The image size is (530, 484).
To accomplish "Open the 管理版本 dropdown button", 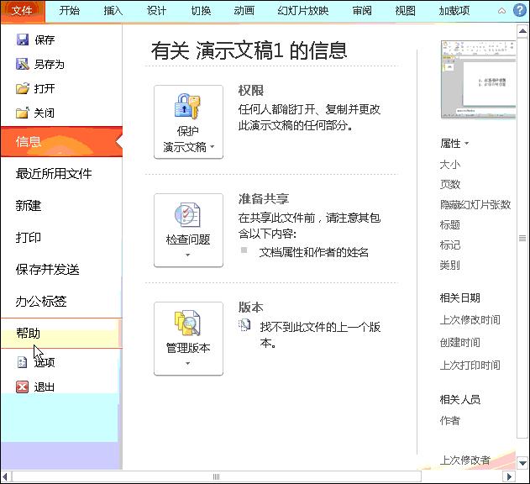I will 188,339.
